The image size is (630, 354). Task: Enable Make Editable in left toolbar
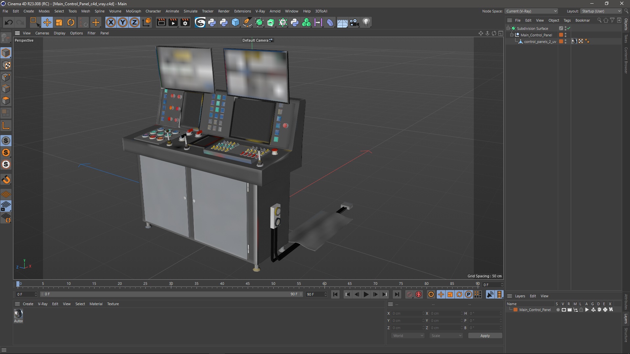tap(6, 39)
